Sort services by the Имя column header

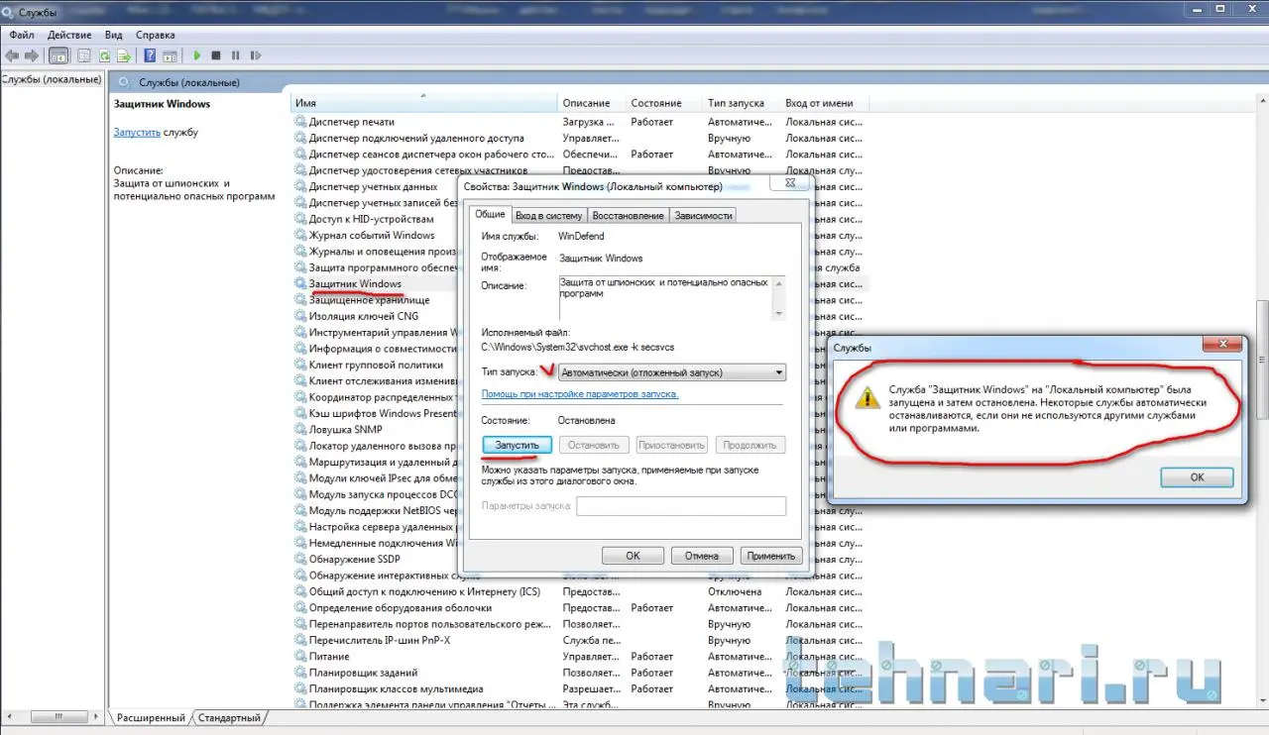[x=424, y=103]
